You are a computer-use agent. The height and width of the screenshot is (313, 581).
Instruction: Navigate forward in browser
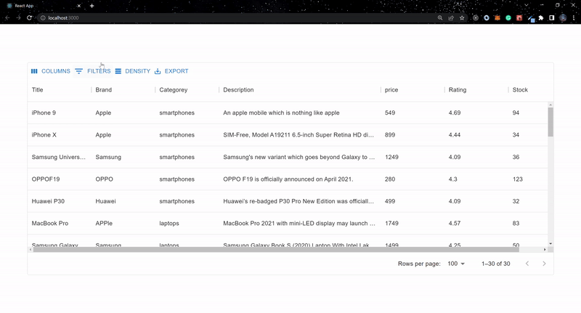pos(18,17)
